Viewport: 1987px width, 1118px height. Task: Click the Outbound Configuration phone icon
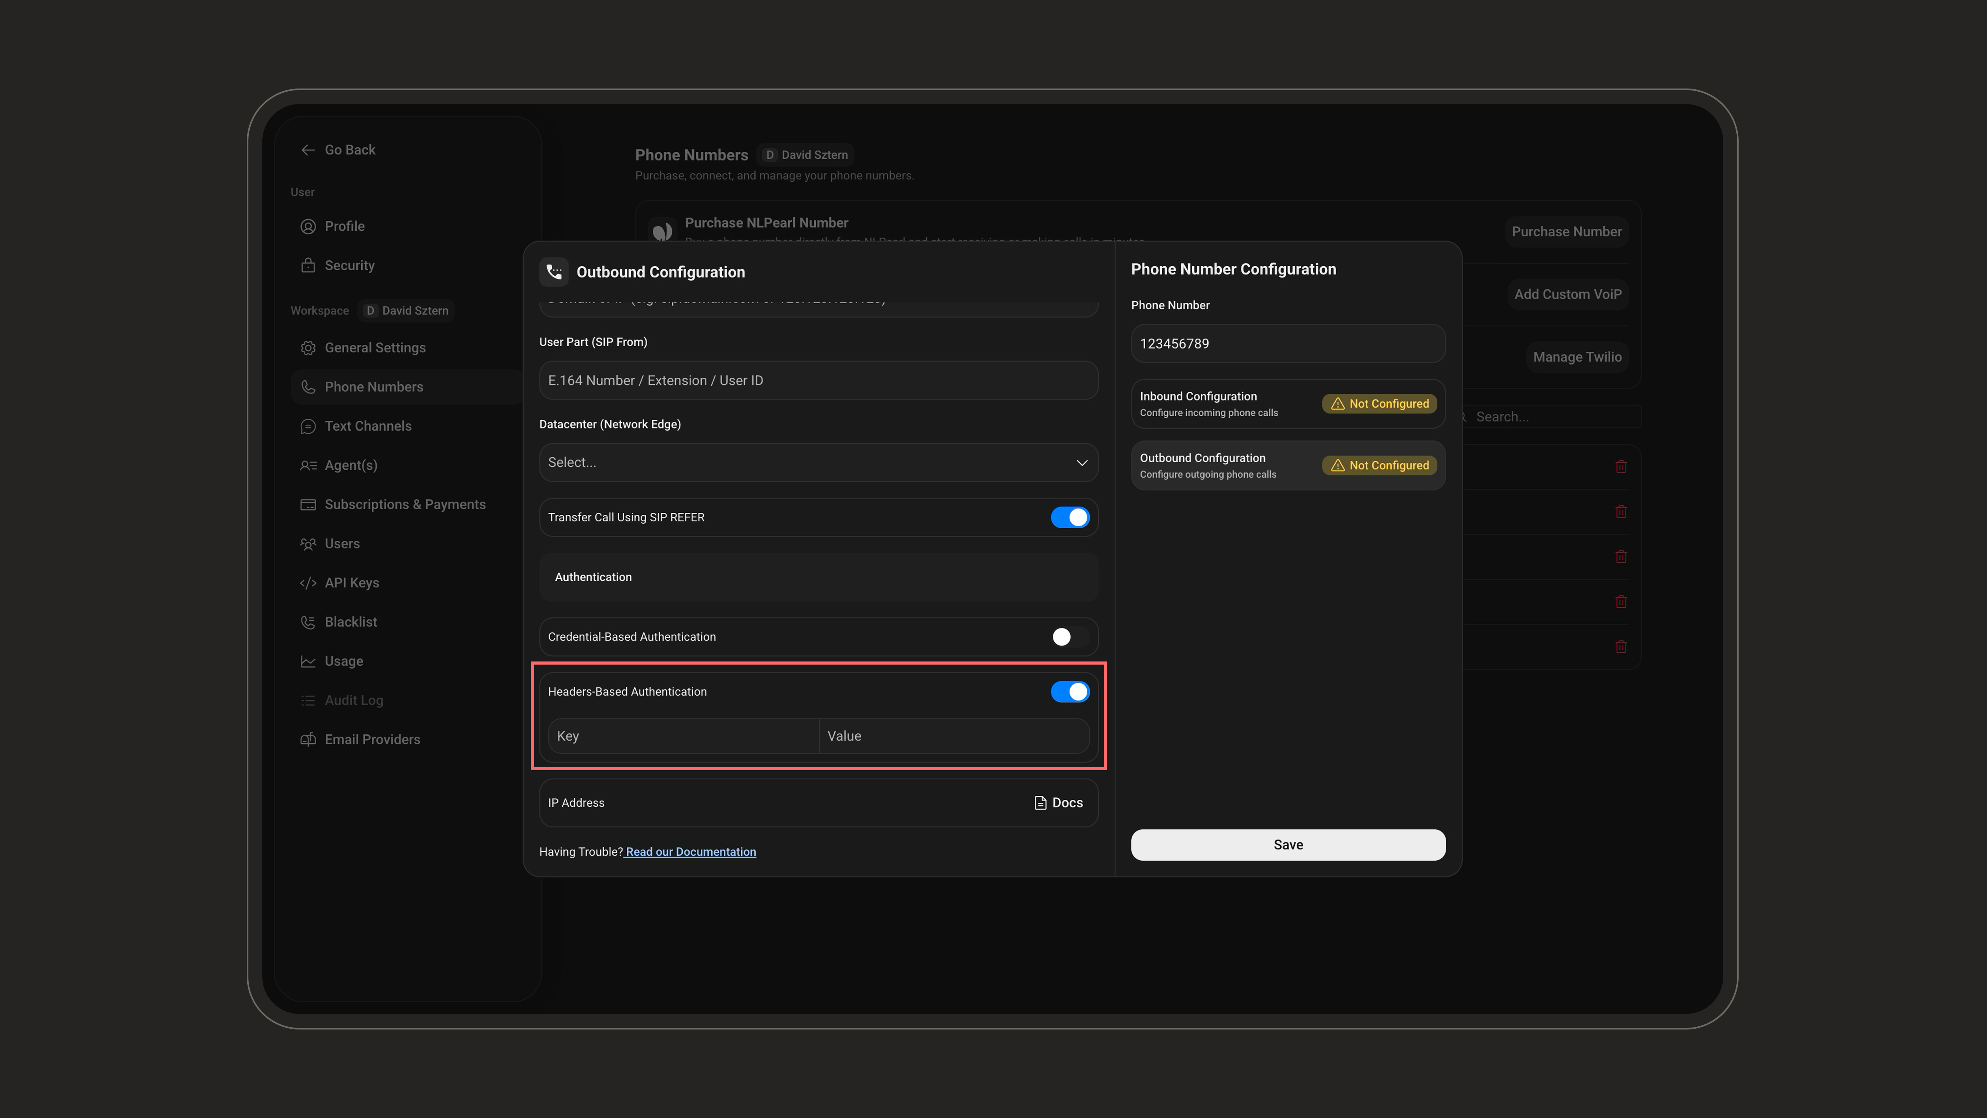(x=554, y=272)
